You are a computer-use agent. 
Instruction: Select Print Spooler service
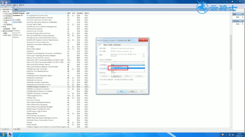(x=32, y=124)
